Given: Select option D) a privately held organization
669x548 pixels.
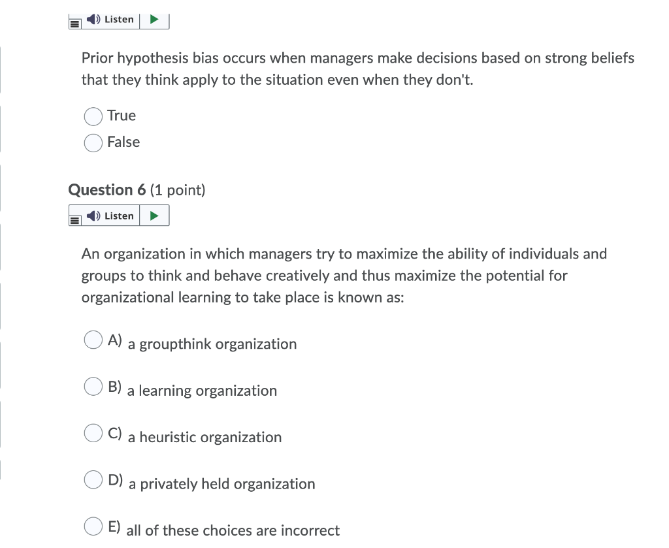Looking at the screenshot, I should coord(93,479).
